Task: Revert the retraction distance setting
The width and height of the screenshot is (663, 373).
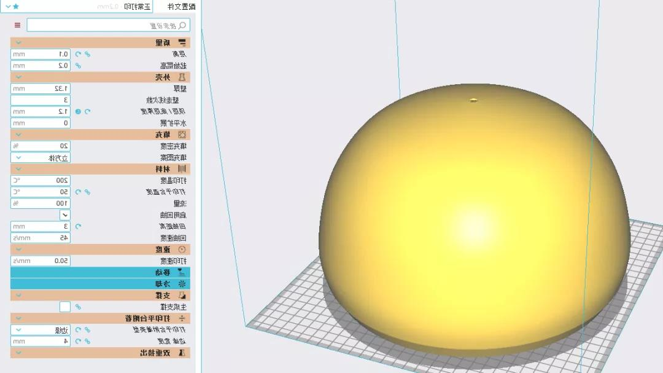Action: click(x=78, y=227)
